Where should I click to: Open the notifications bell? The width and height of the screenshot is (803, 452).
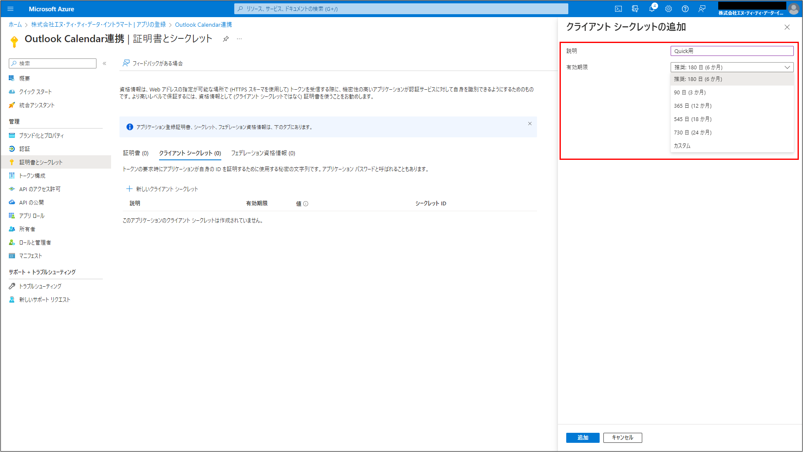(652, 9)
